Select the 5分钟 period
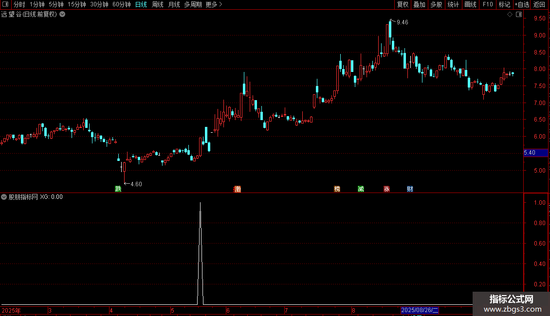The height and width of the screenshot is (316, 550). (56, 4)
